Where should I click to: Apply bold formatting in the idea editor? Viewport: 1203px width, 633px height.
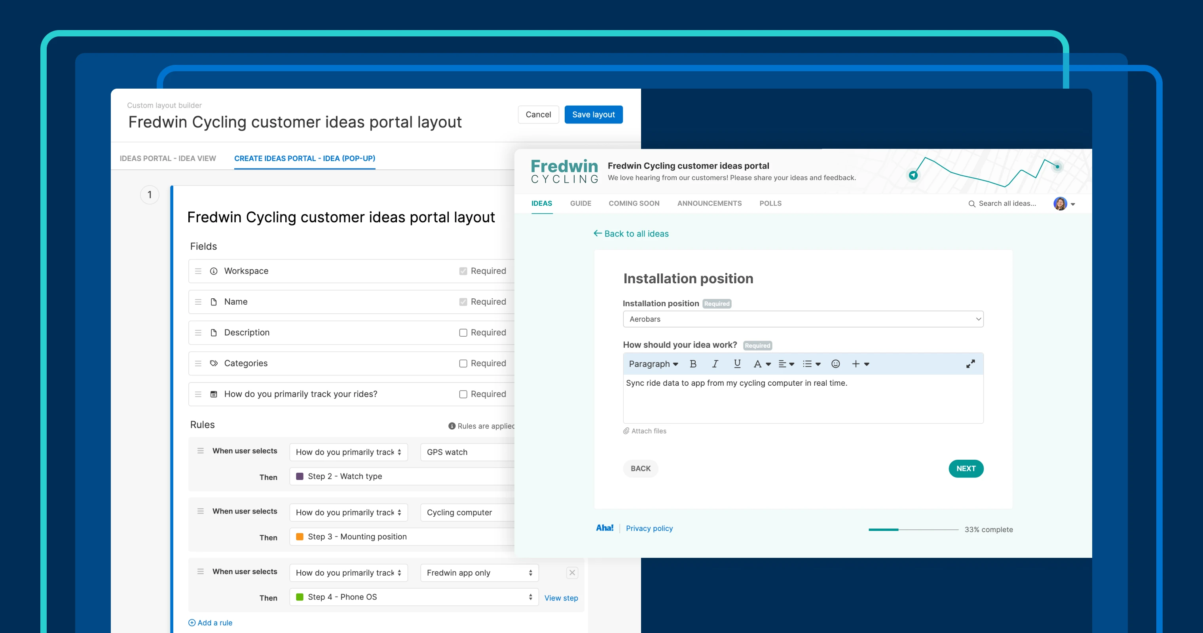click(693, 364)
